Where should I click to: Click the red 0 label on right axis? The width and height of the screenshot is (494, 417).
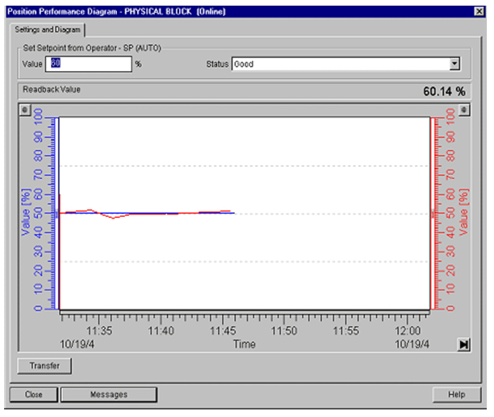[x=451, y=308]
